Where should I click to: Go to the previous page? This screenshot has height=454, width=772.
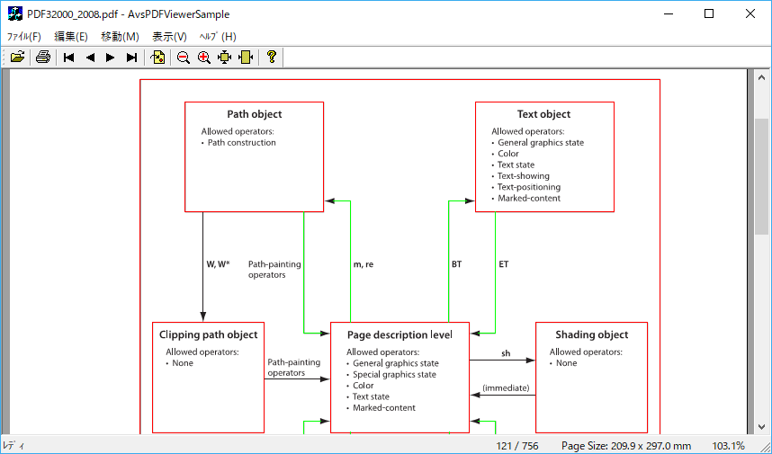tap(90, 58)
